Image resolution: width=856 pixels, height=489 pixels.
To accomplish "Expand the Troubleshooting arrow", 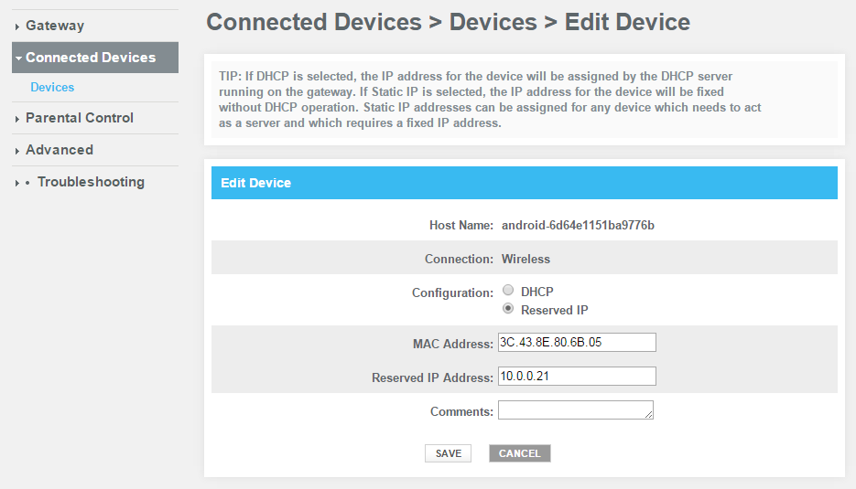I will (x=17, y=183).
